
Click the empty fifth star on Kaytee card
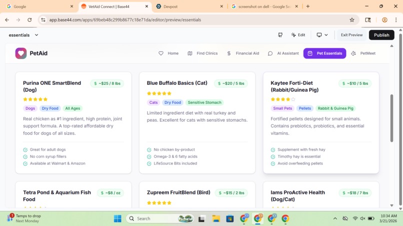(x=293, y=99)
